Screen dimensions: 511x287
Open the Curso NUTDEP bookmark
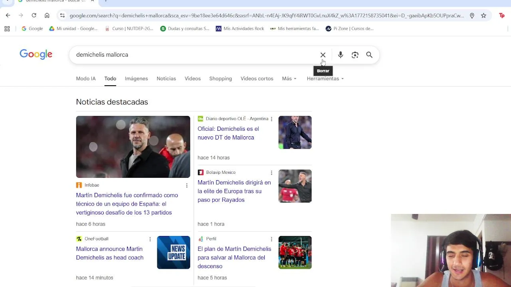[129, 29]
